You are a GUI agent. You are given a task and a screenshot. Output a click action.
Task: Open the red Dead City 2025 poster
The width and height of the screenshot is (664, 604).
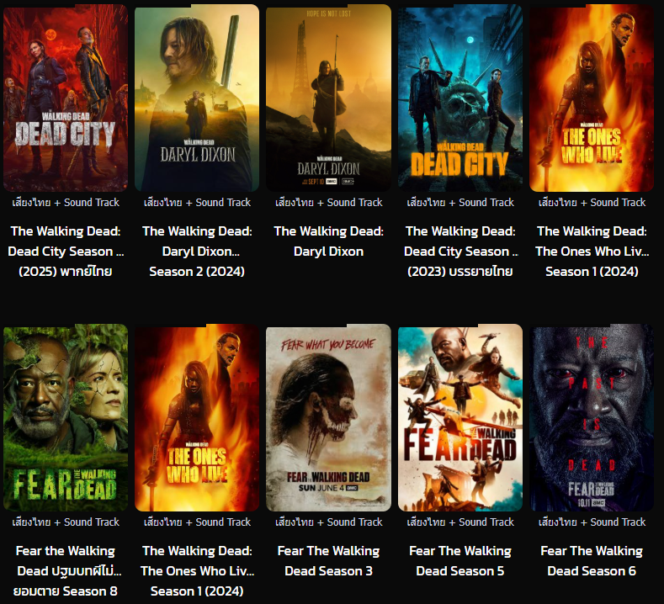coord(66,98)
